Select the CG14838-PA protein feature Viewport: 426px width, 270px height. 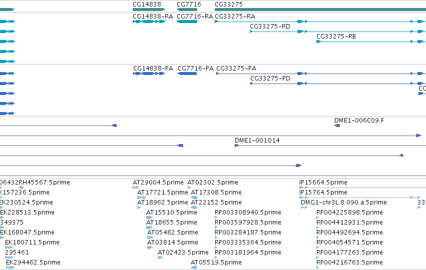(149, 73)
